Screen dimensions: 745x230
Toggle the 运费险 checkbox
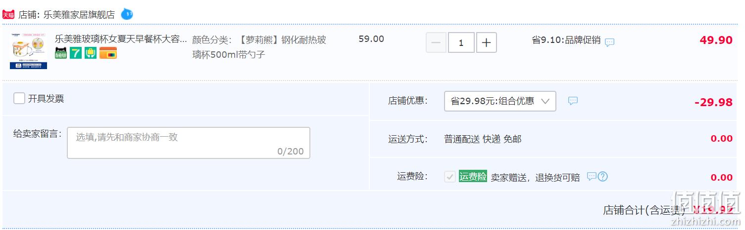(x=450, y=177)
